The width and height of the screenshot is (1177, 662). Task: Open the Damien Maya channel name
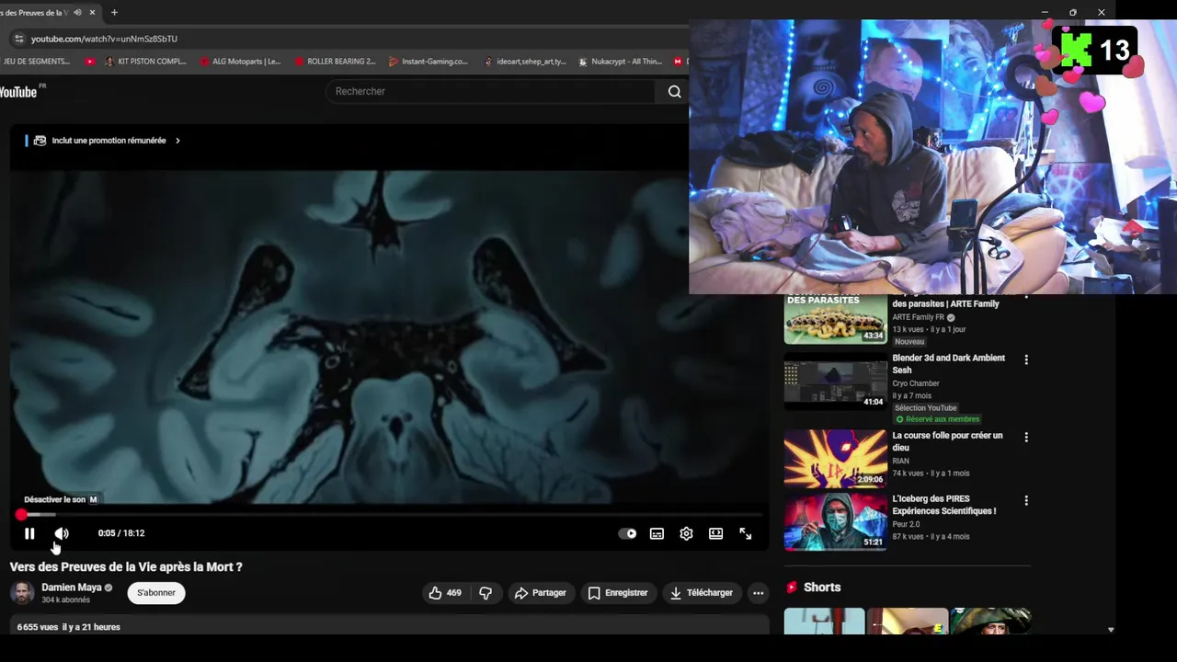coord(72,588)
